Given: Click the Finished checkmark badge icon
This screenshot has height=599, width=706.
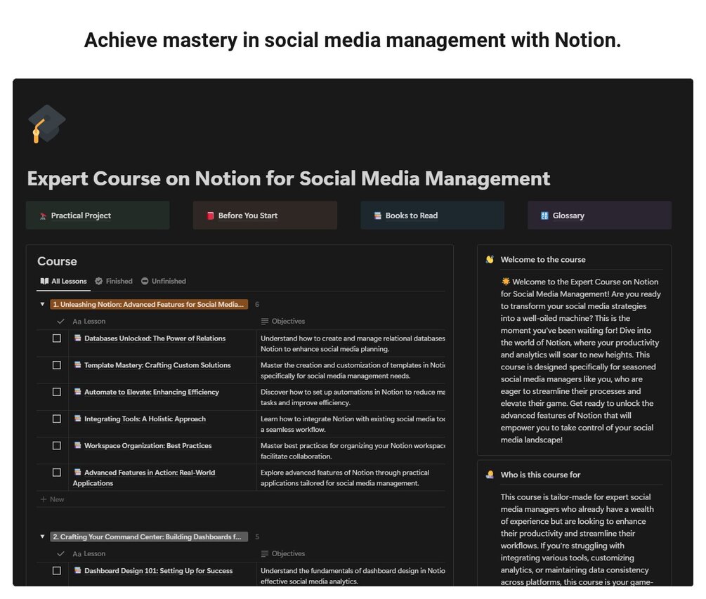Looking at the screenshot, I should [x=98, y=282].
